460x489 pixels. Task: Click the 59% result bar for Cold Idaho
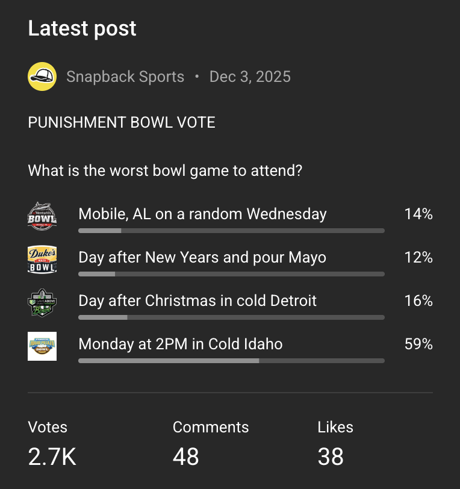[231, 361]
